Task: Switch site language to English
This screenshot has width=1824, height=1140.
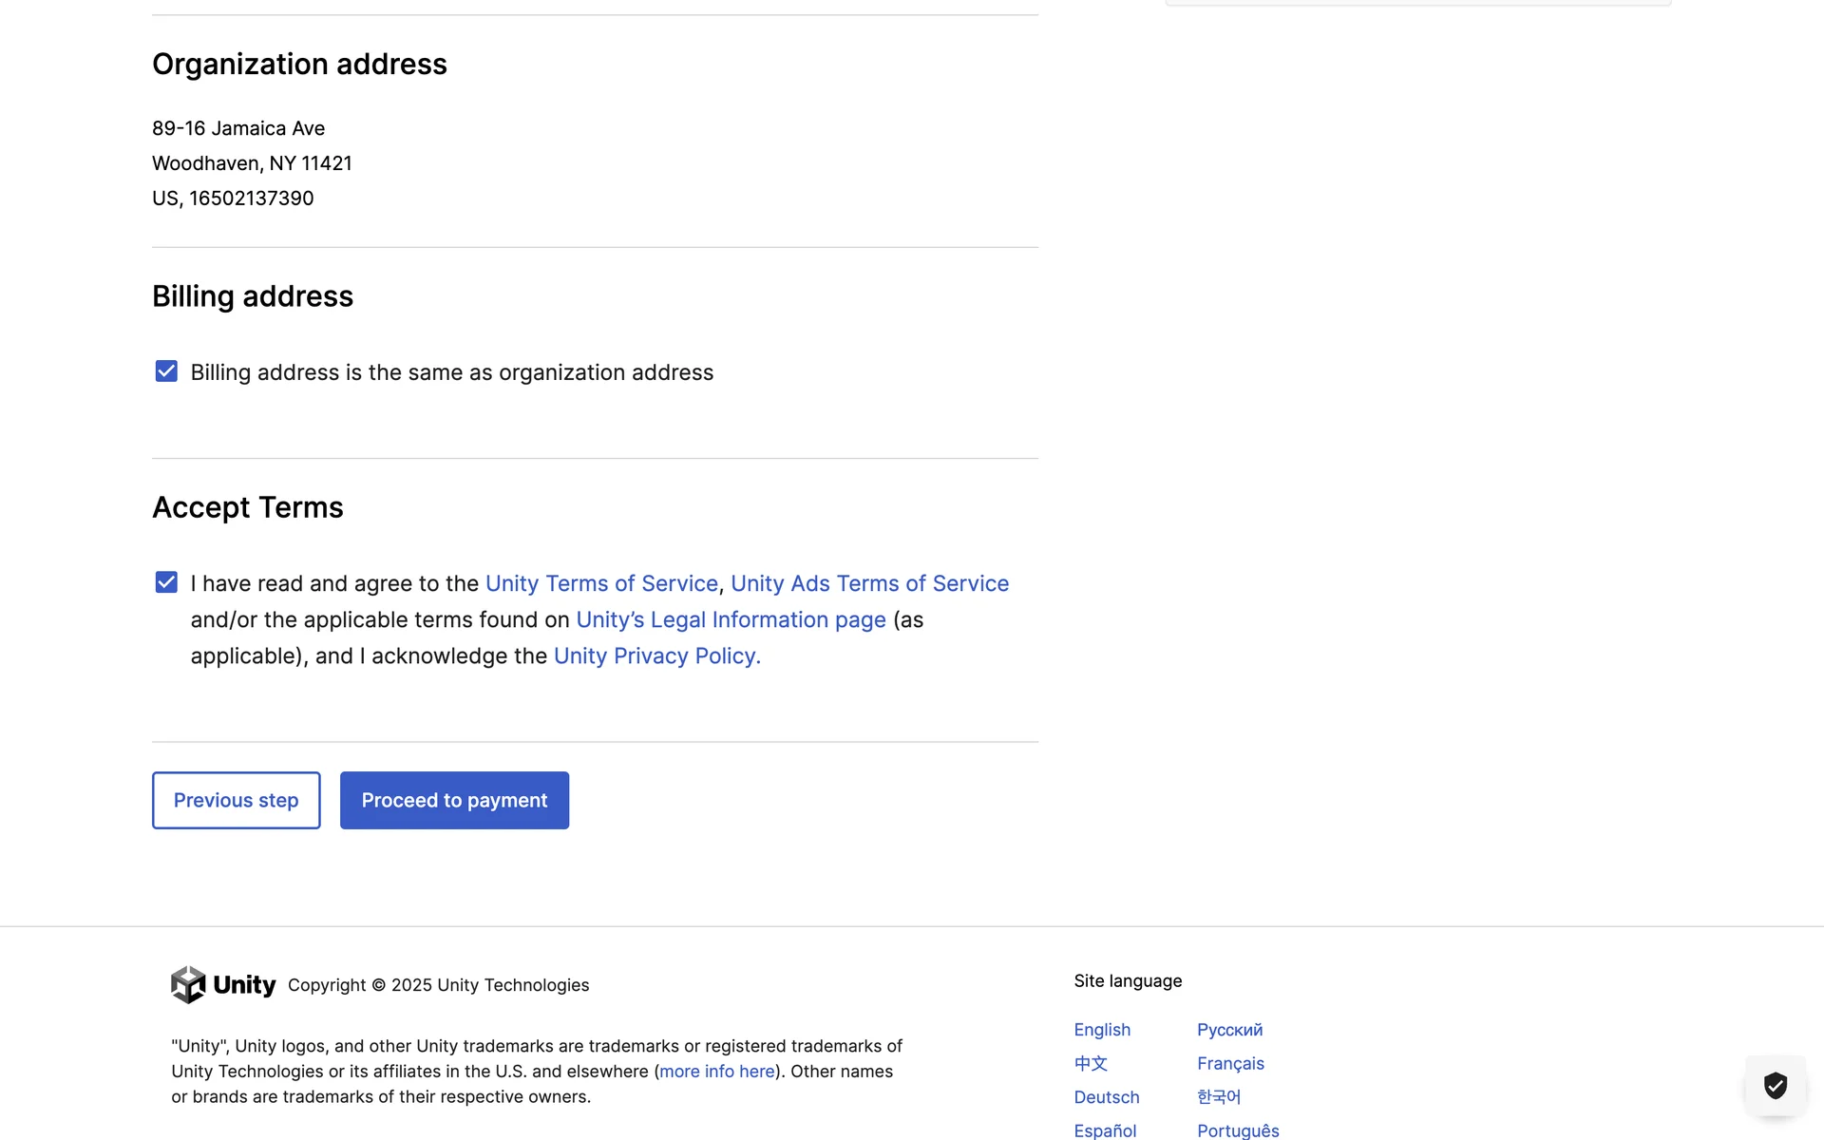Action: coord(1102,1030)
